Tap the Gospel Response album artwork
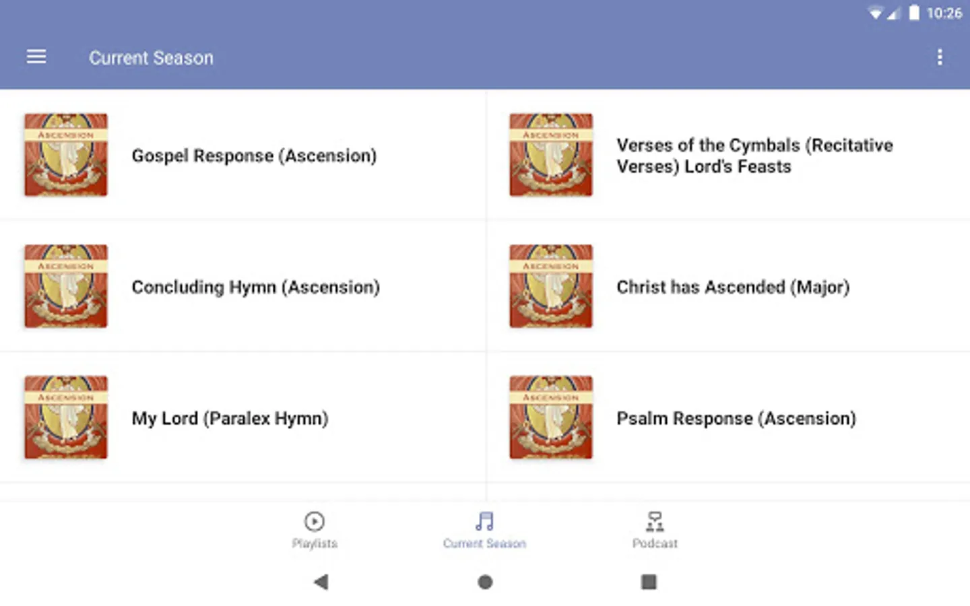970x606 pixels. pyautogui.click(x=66, y=155)
